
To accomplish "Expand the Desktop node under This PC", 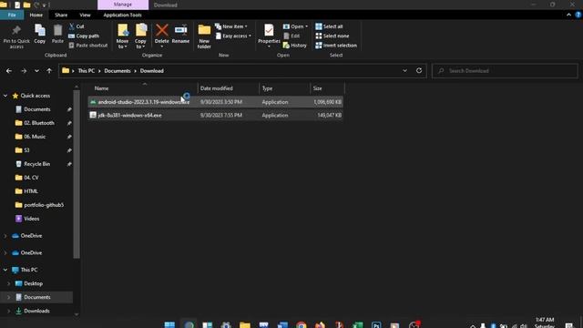I will 9,283.
